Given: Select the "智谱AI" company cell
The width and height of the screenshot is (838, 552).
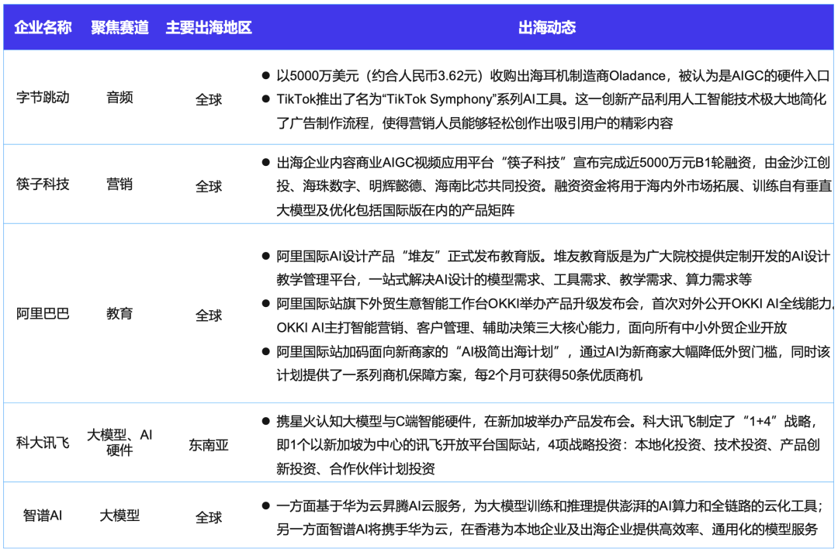Looking at the screenshot, I should coord(43,516).
